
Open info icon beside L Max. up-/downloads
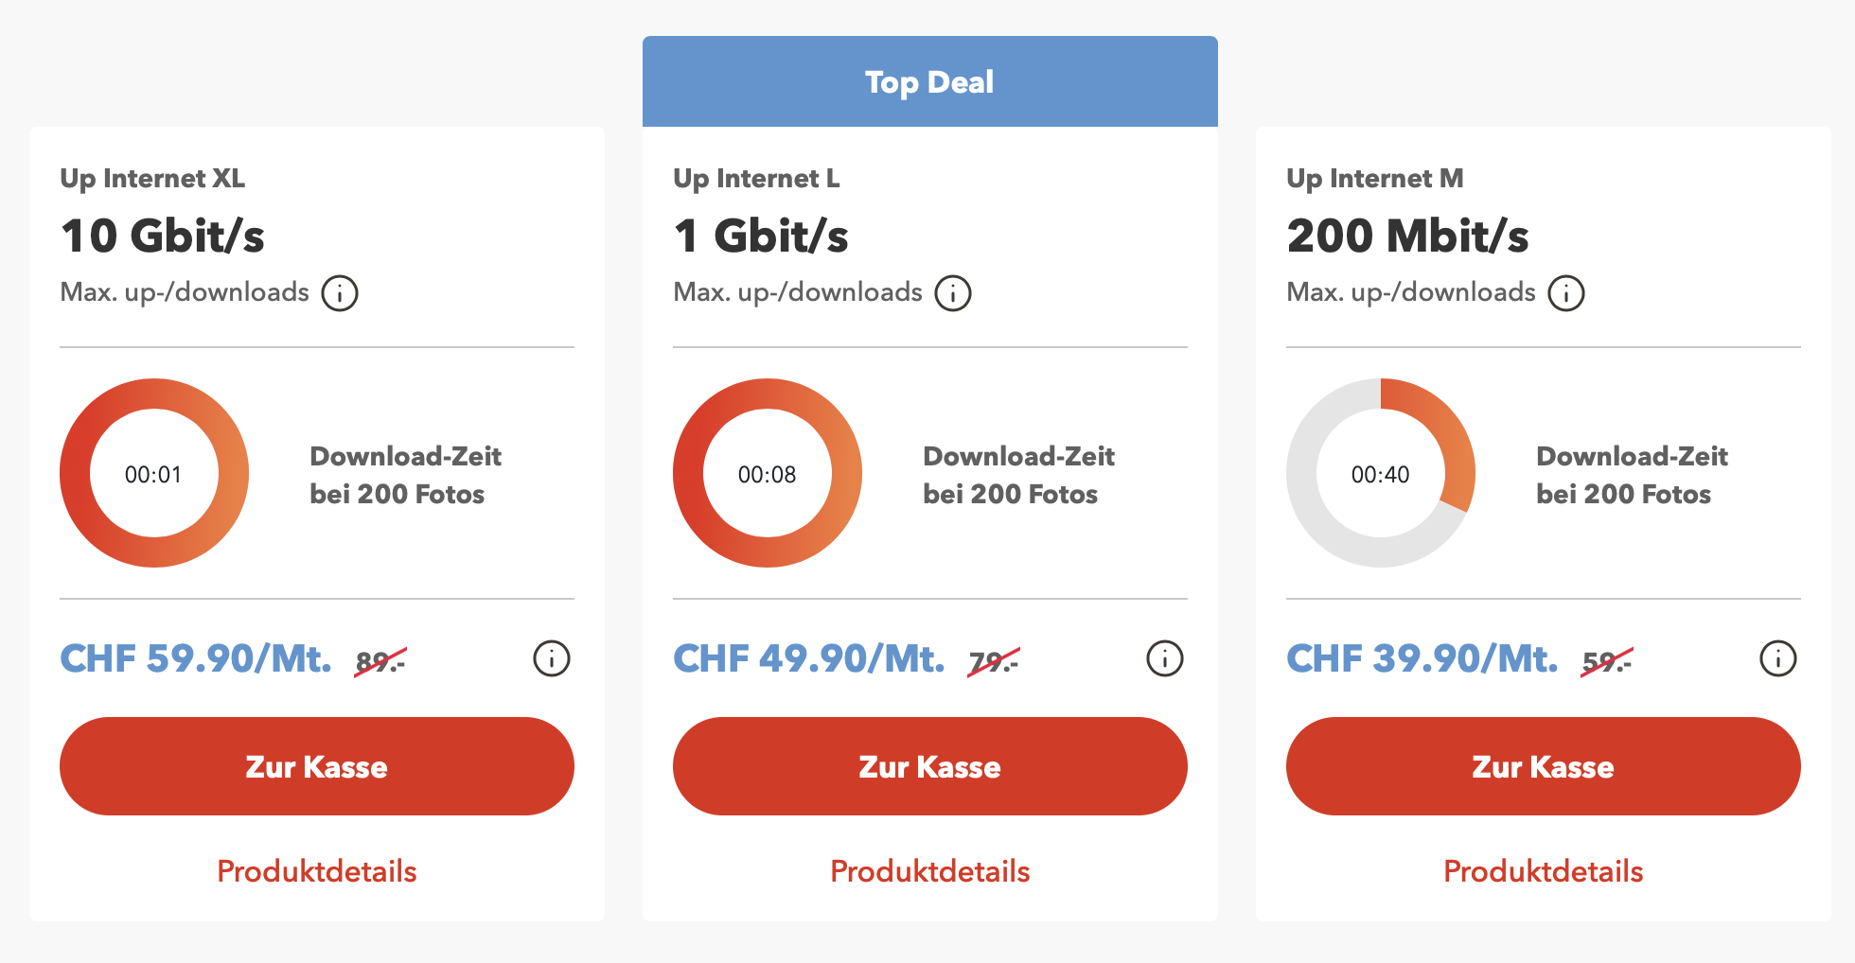(953, 293)
